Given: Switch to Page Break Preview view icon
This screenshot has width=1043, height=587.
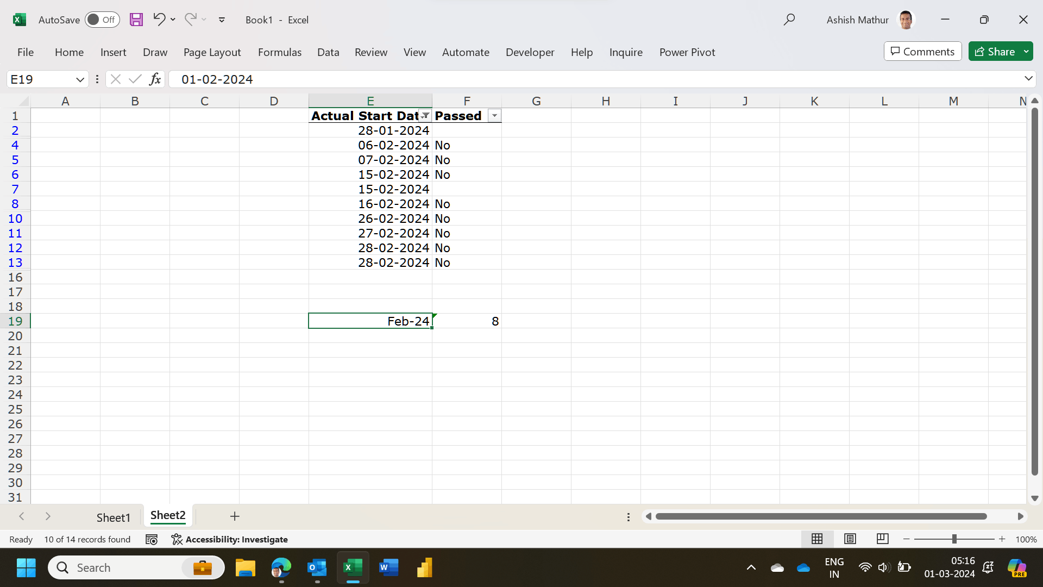Looking at the screenshot, I should 883,539.
